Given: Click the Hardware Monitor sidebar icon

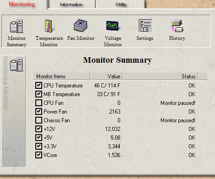Looking at the screenshot, I should click(x=16, y=65).
